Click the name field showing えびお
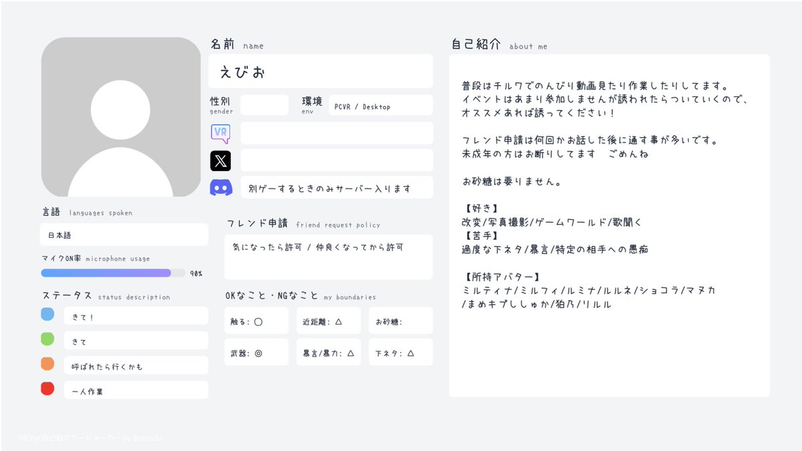This screenshot has height=451, width=802. tap(319, 71)
